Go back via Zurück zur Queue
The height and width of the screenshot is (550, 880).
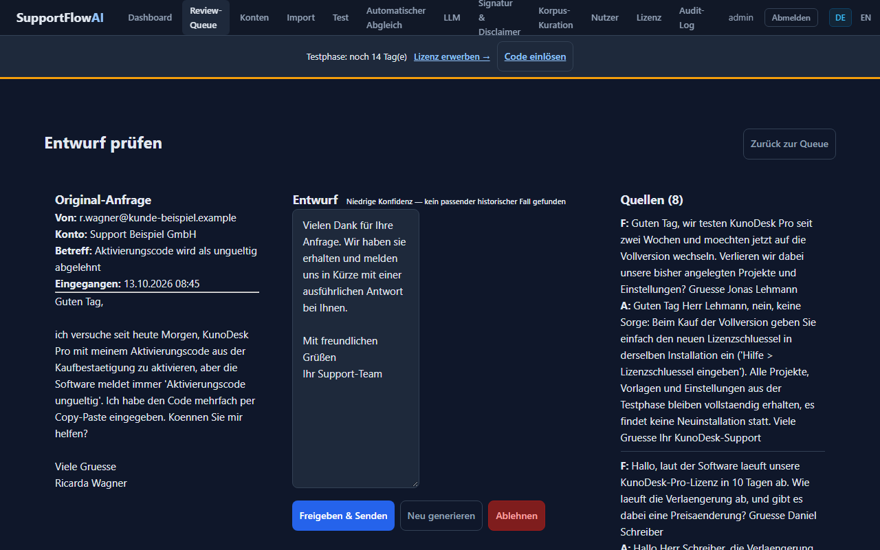pyautogui.click(x=789, y=144)
